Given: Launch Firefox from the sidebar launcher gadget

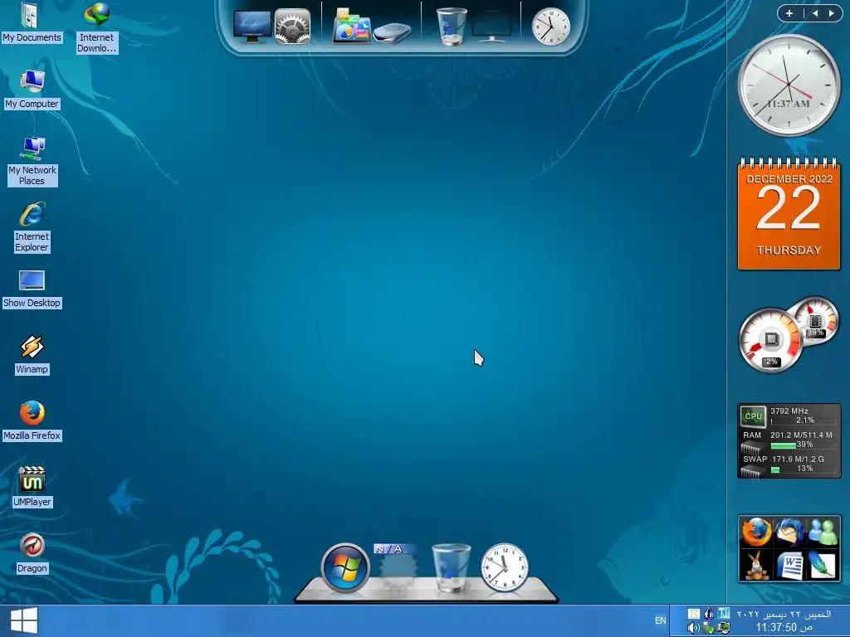Looking at the screenshot, I should pyautogui.click(x=756, y=532).
